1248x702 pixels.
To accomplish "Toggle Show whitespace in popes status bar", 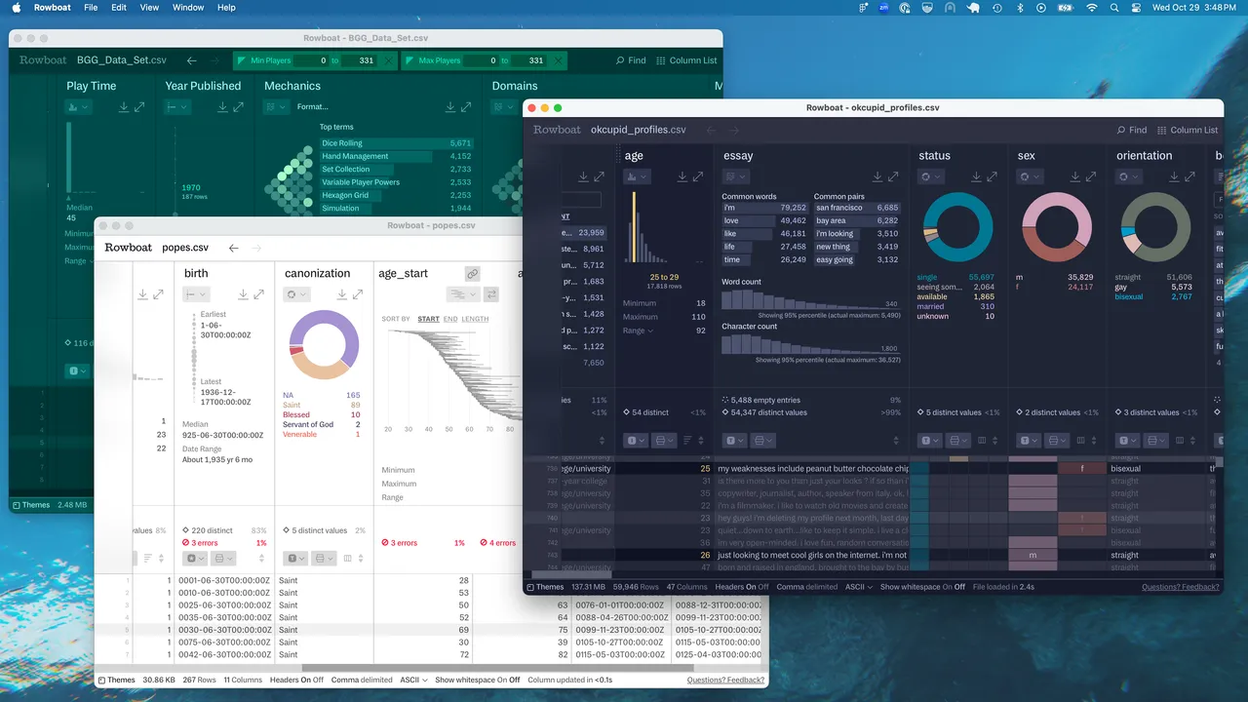I will point(478,680).
